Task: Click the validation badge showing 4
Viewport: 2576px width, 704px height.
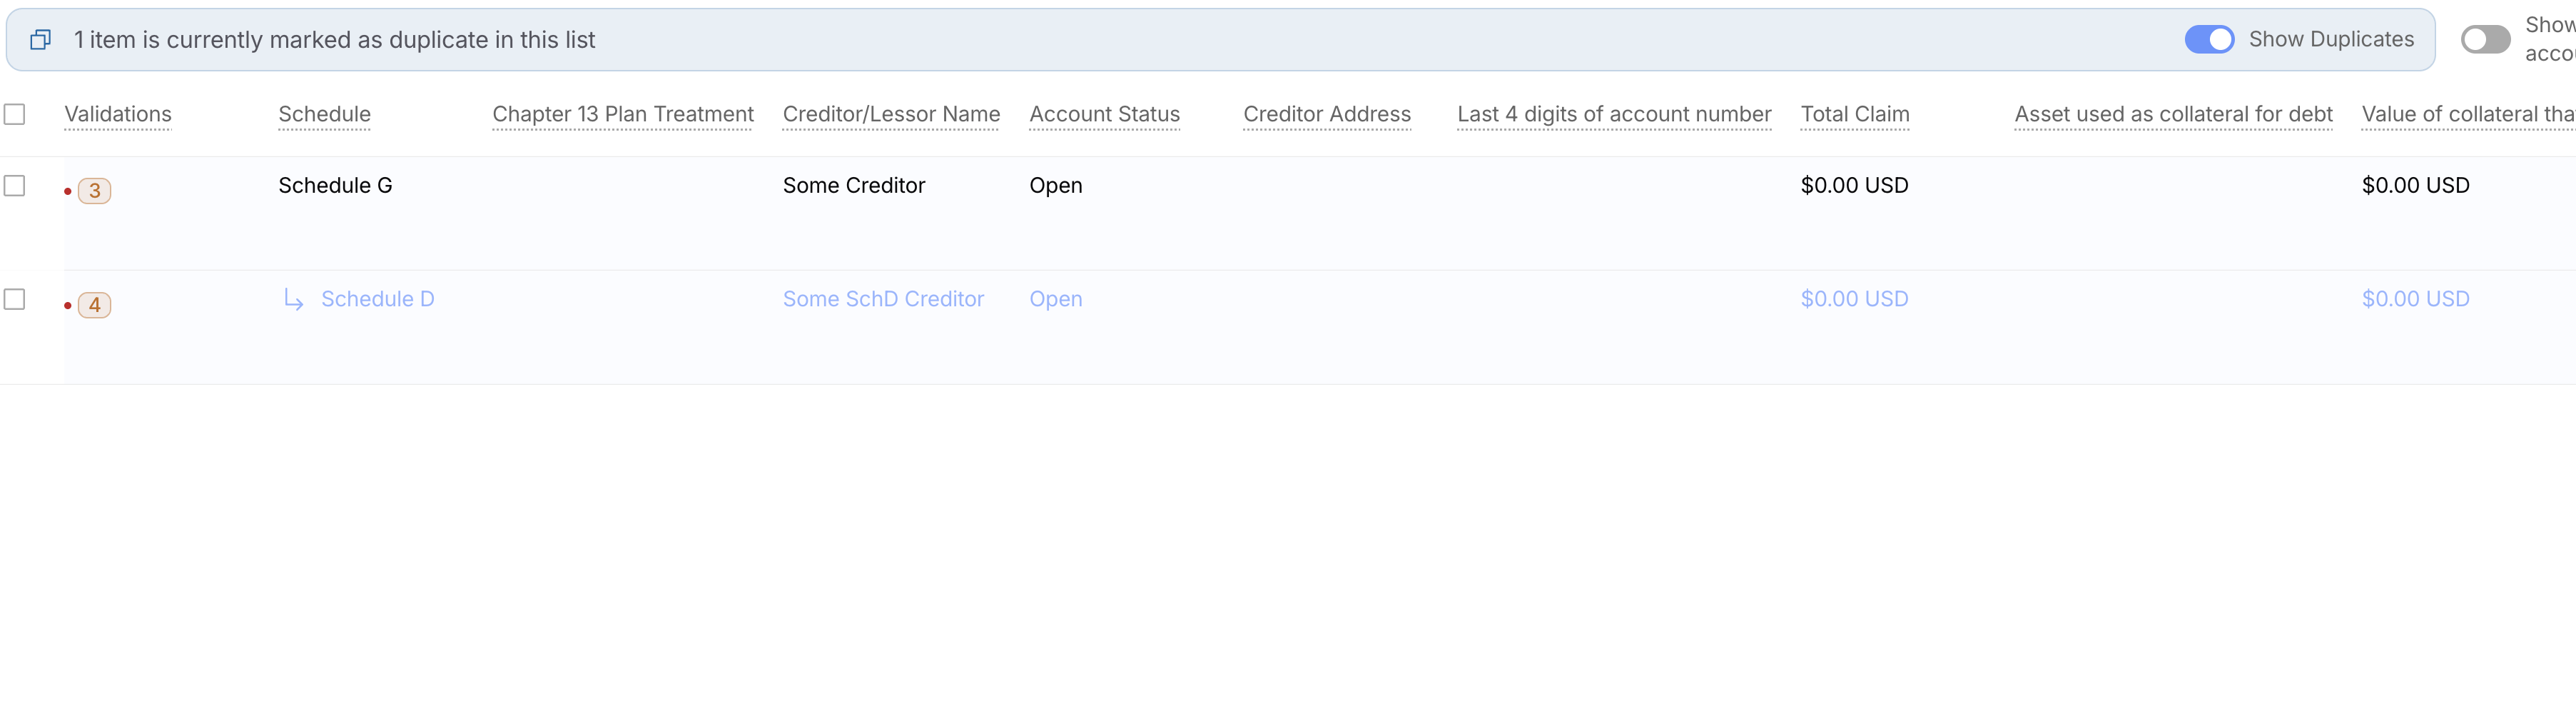Action: [94, 305]
